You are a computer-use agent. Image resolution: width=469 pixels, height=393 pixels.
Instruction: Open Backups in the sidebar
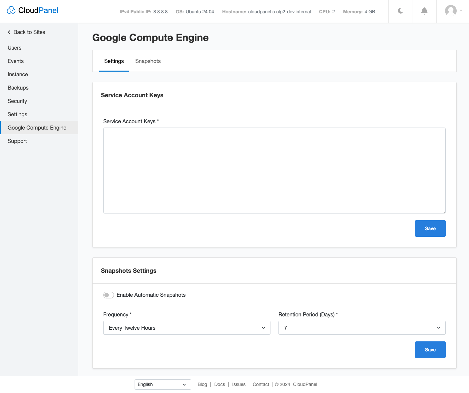[18, 88]
